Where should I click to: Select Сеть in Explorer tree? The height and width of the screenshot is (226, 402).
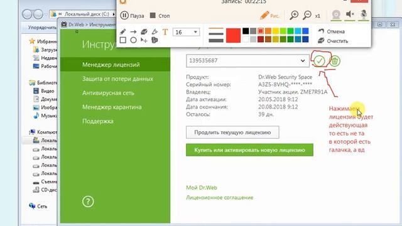38,206
